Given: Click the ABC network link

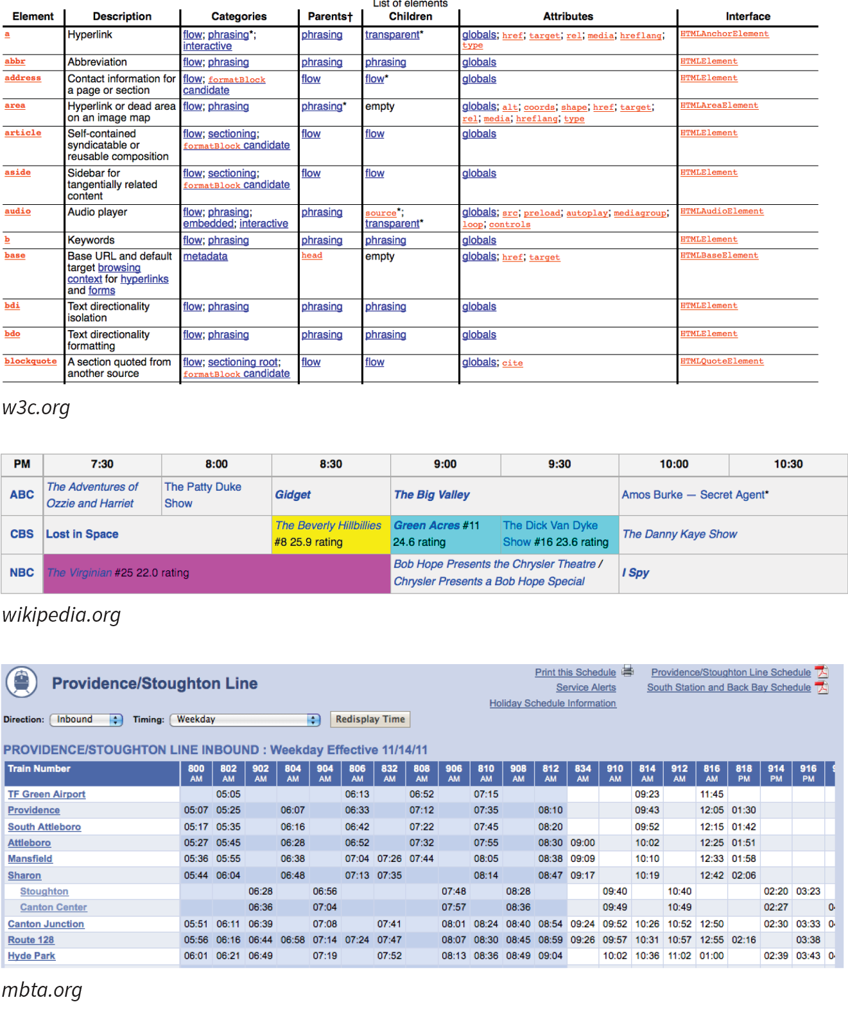Looking at the screenshot, I should pos(22,495).
